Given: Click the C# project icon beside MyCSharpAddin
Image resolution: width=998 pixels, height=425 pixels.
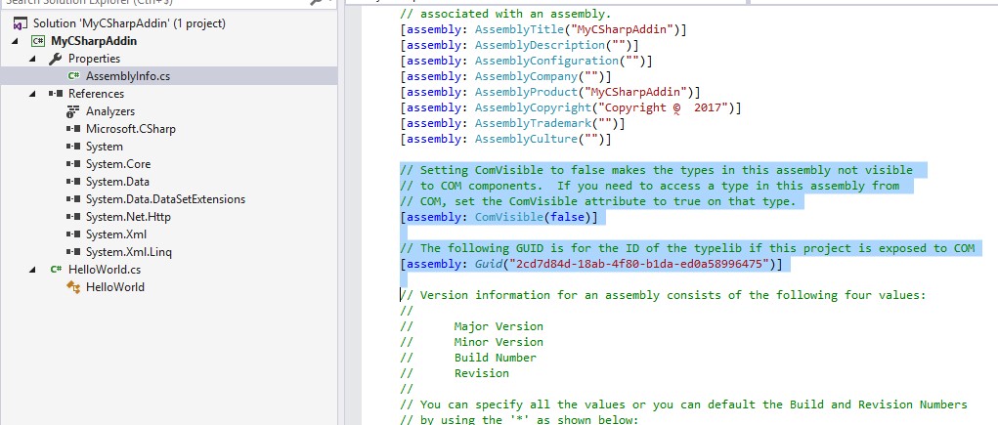Looking at the screenshot, I should point(39,41).
